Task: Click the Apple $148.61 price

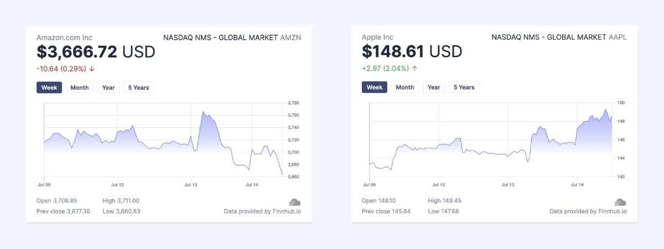Action: 393,52
